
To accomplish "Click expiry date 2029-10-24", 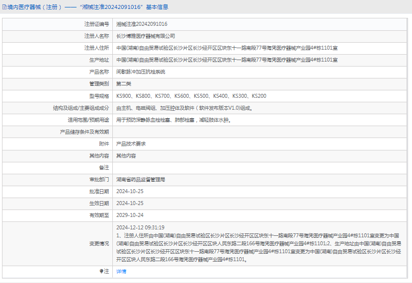I will click(130, 215).
